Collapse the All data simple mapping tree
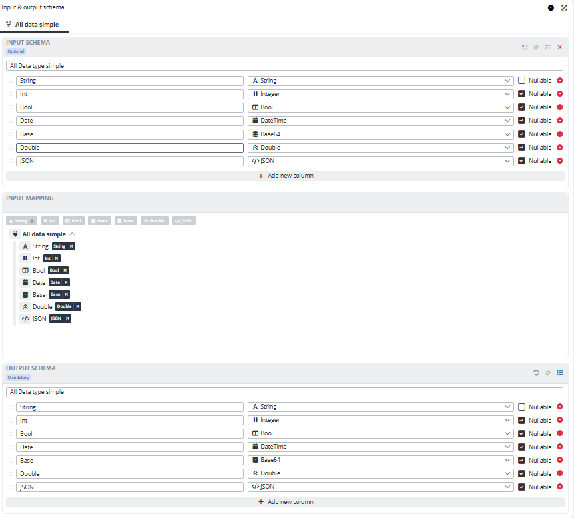 pos(72,234)
